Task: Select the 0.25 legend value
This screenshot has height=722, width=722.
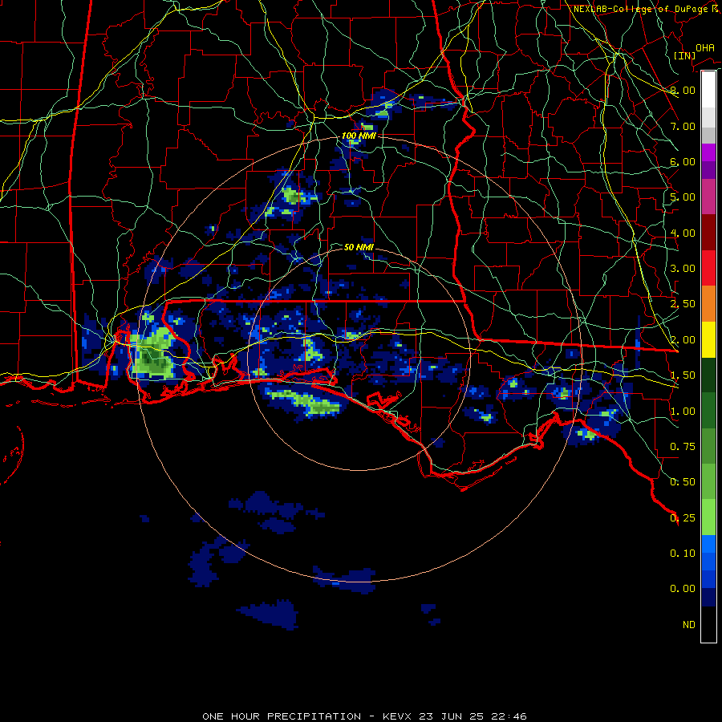Action: tap(683, 518)
